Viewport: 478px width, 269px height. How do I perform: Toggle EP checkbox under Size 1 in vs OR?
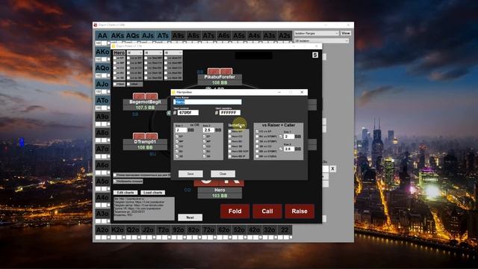[x=177, y=136]
